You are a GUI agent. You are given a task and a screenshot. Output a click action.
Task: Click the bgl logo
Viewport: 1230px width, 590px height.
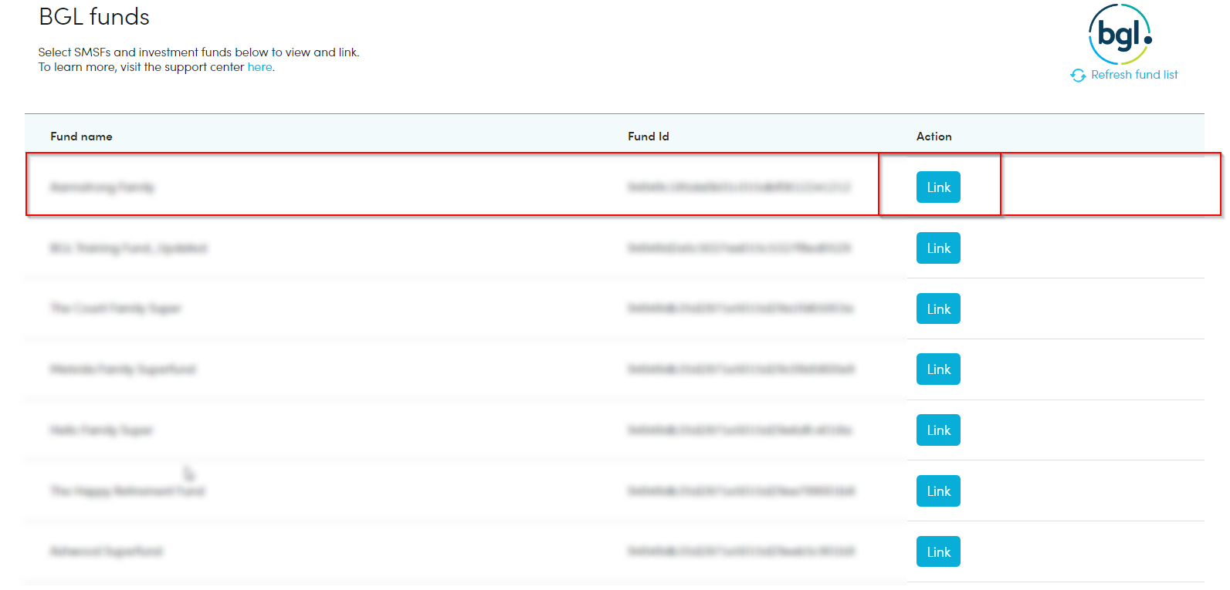point(1120,35)
